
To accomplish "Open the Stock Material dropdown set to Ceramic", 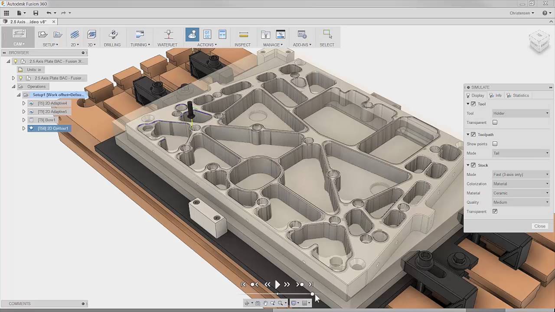I will point(521,193).
